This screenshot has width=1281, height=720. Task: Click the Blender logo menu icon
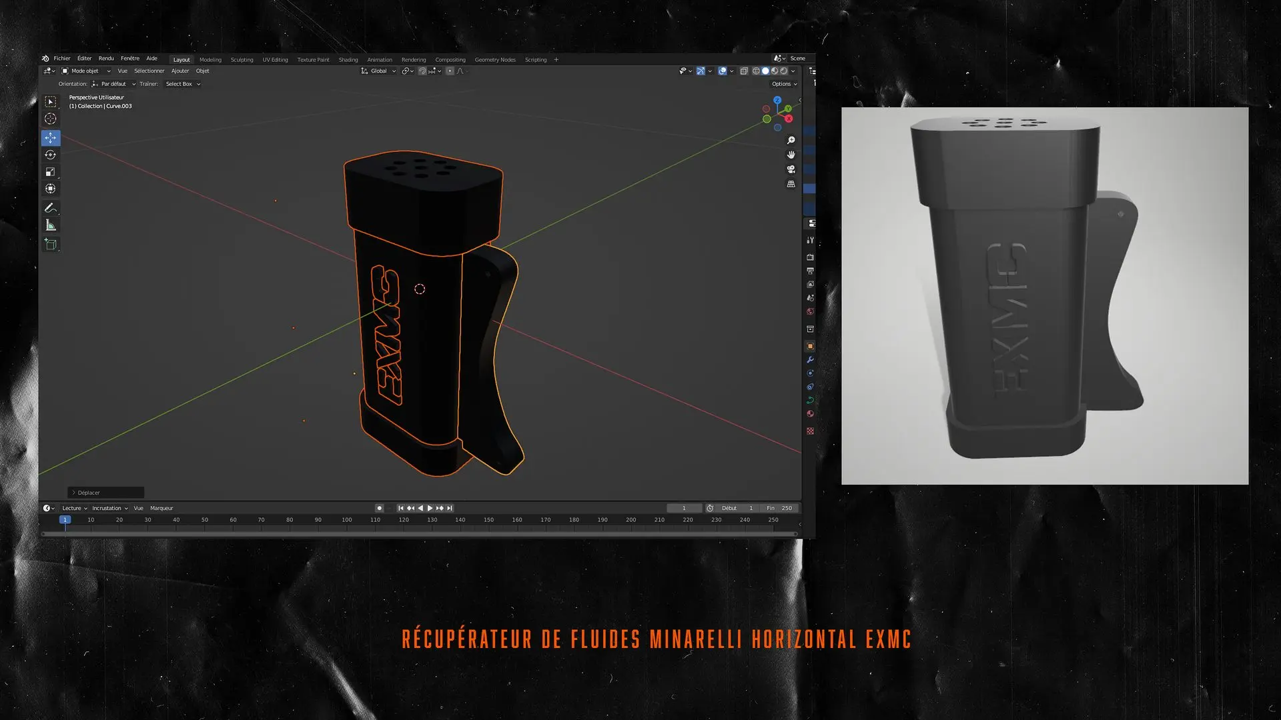45,59
